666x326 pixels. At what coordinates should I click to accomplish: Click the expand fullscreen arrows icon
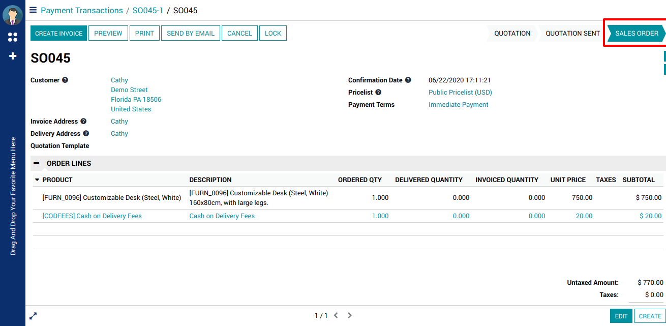click(x=33, y=316)
